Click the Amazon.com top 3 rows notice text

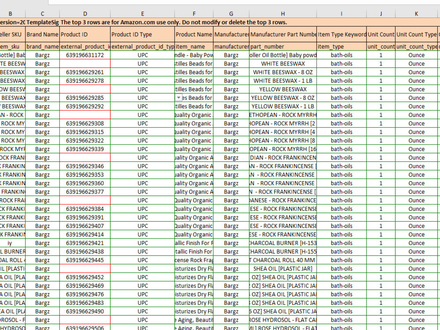pyautogui.click(x=174, y=22)
